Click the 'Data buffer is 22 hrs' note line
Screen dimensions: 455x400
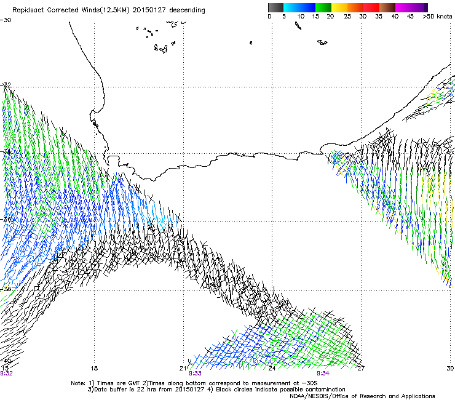tap(216, 390)
